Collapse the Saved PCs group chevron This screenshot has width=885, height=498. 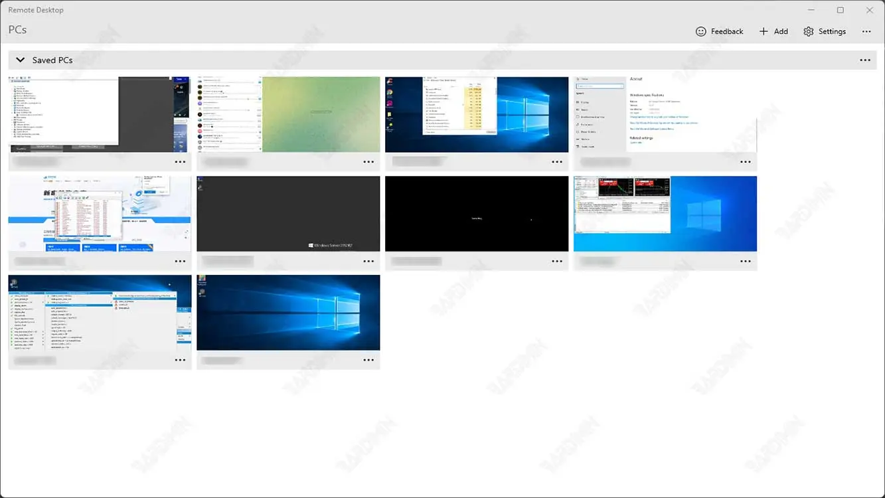[x=21, y=60]
